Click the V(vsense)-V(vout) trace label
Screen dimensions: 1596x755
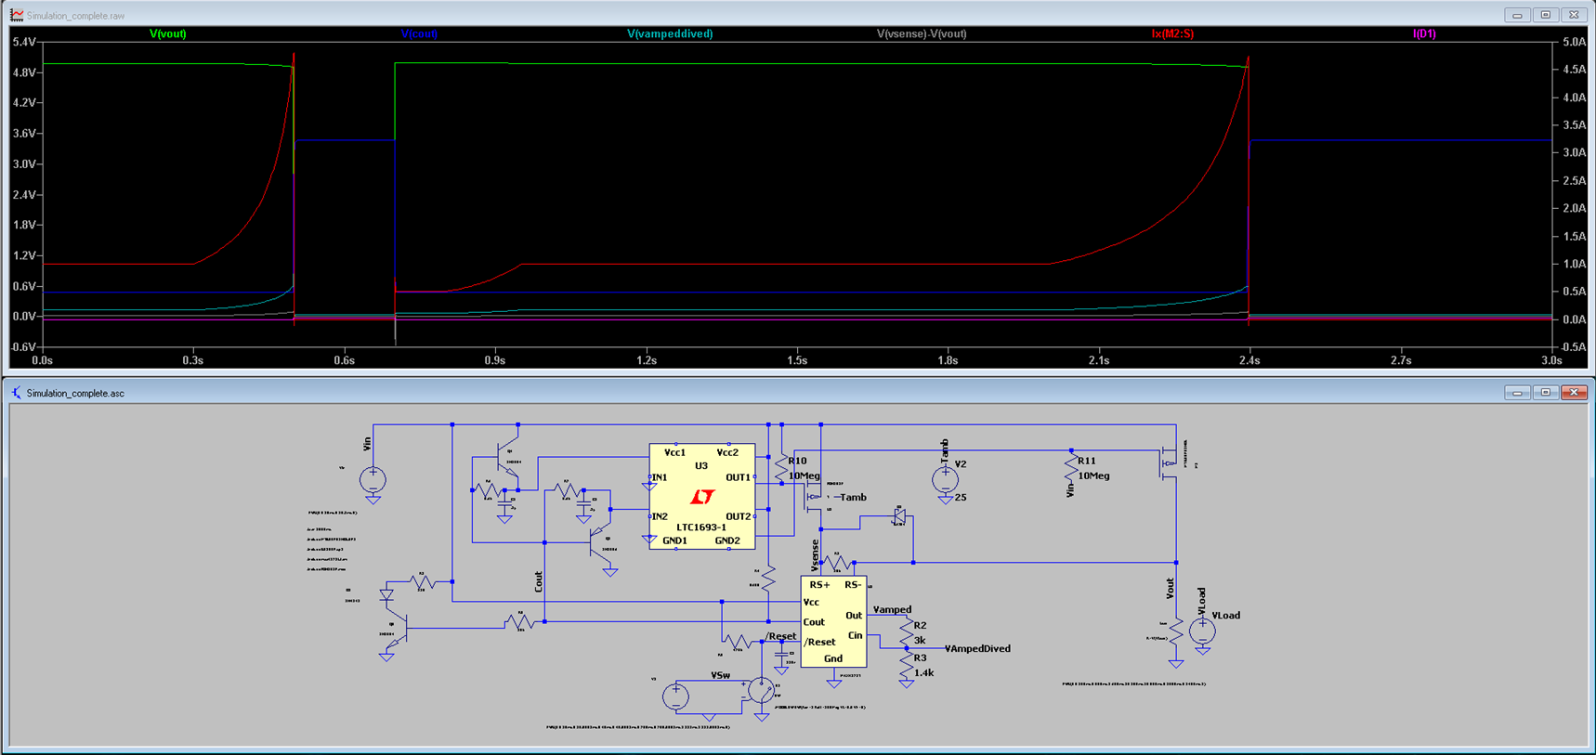tap(922, 33)
